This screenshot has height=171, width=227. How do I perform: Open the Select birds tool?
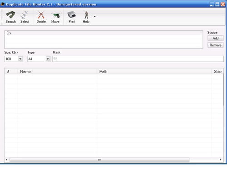[25, 17]
